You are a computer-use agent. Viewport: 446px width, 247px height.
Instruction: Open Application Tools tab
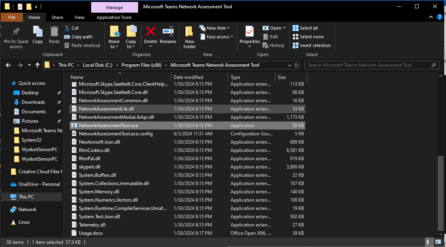(x=114, y=17)
